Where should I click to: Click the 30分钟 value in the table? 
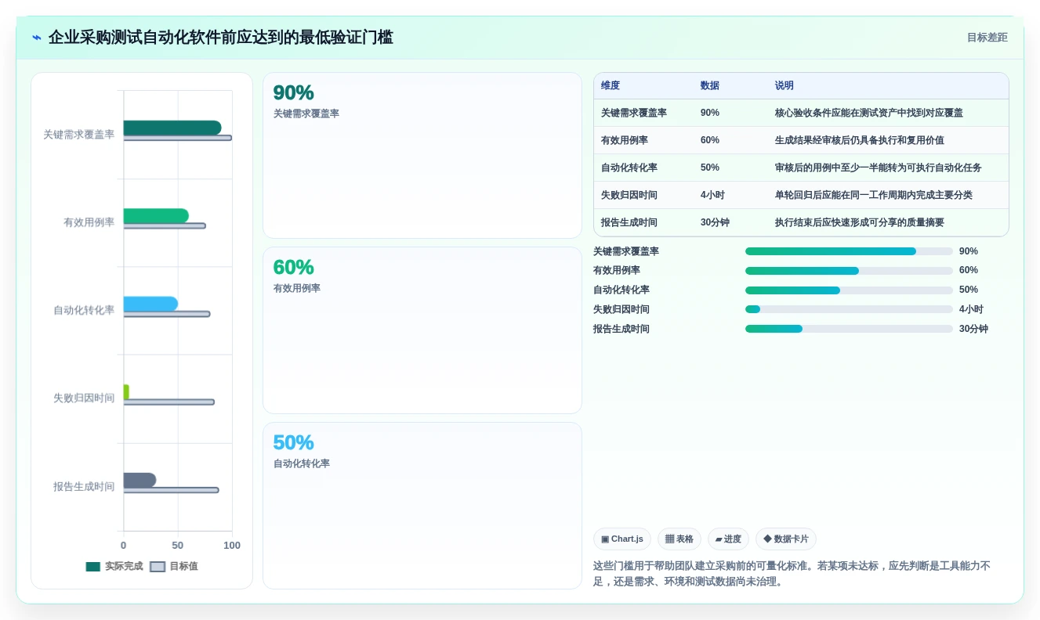click(x=715, y=222)
